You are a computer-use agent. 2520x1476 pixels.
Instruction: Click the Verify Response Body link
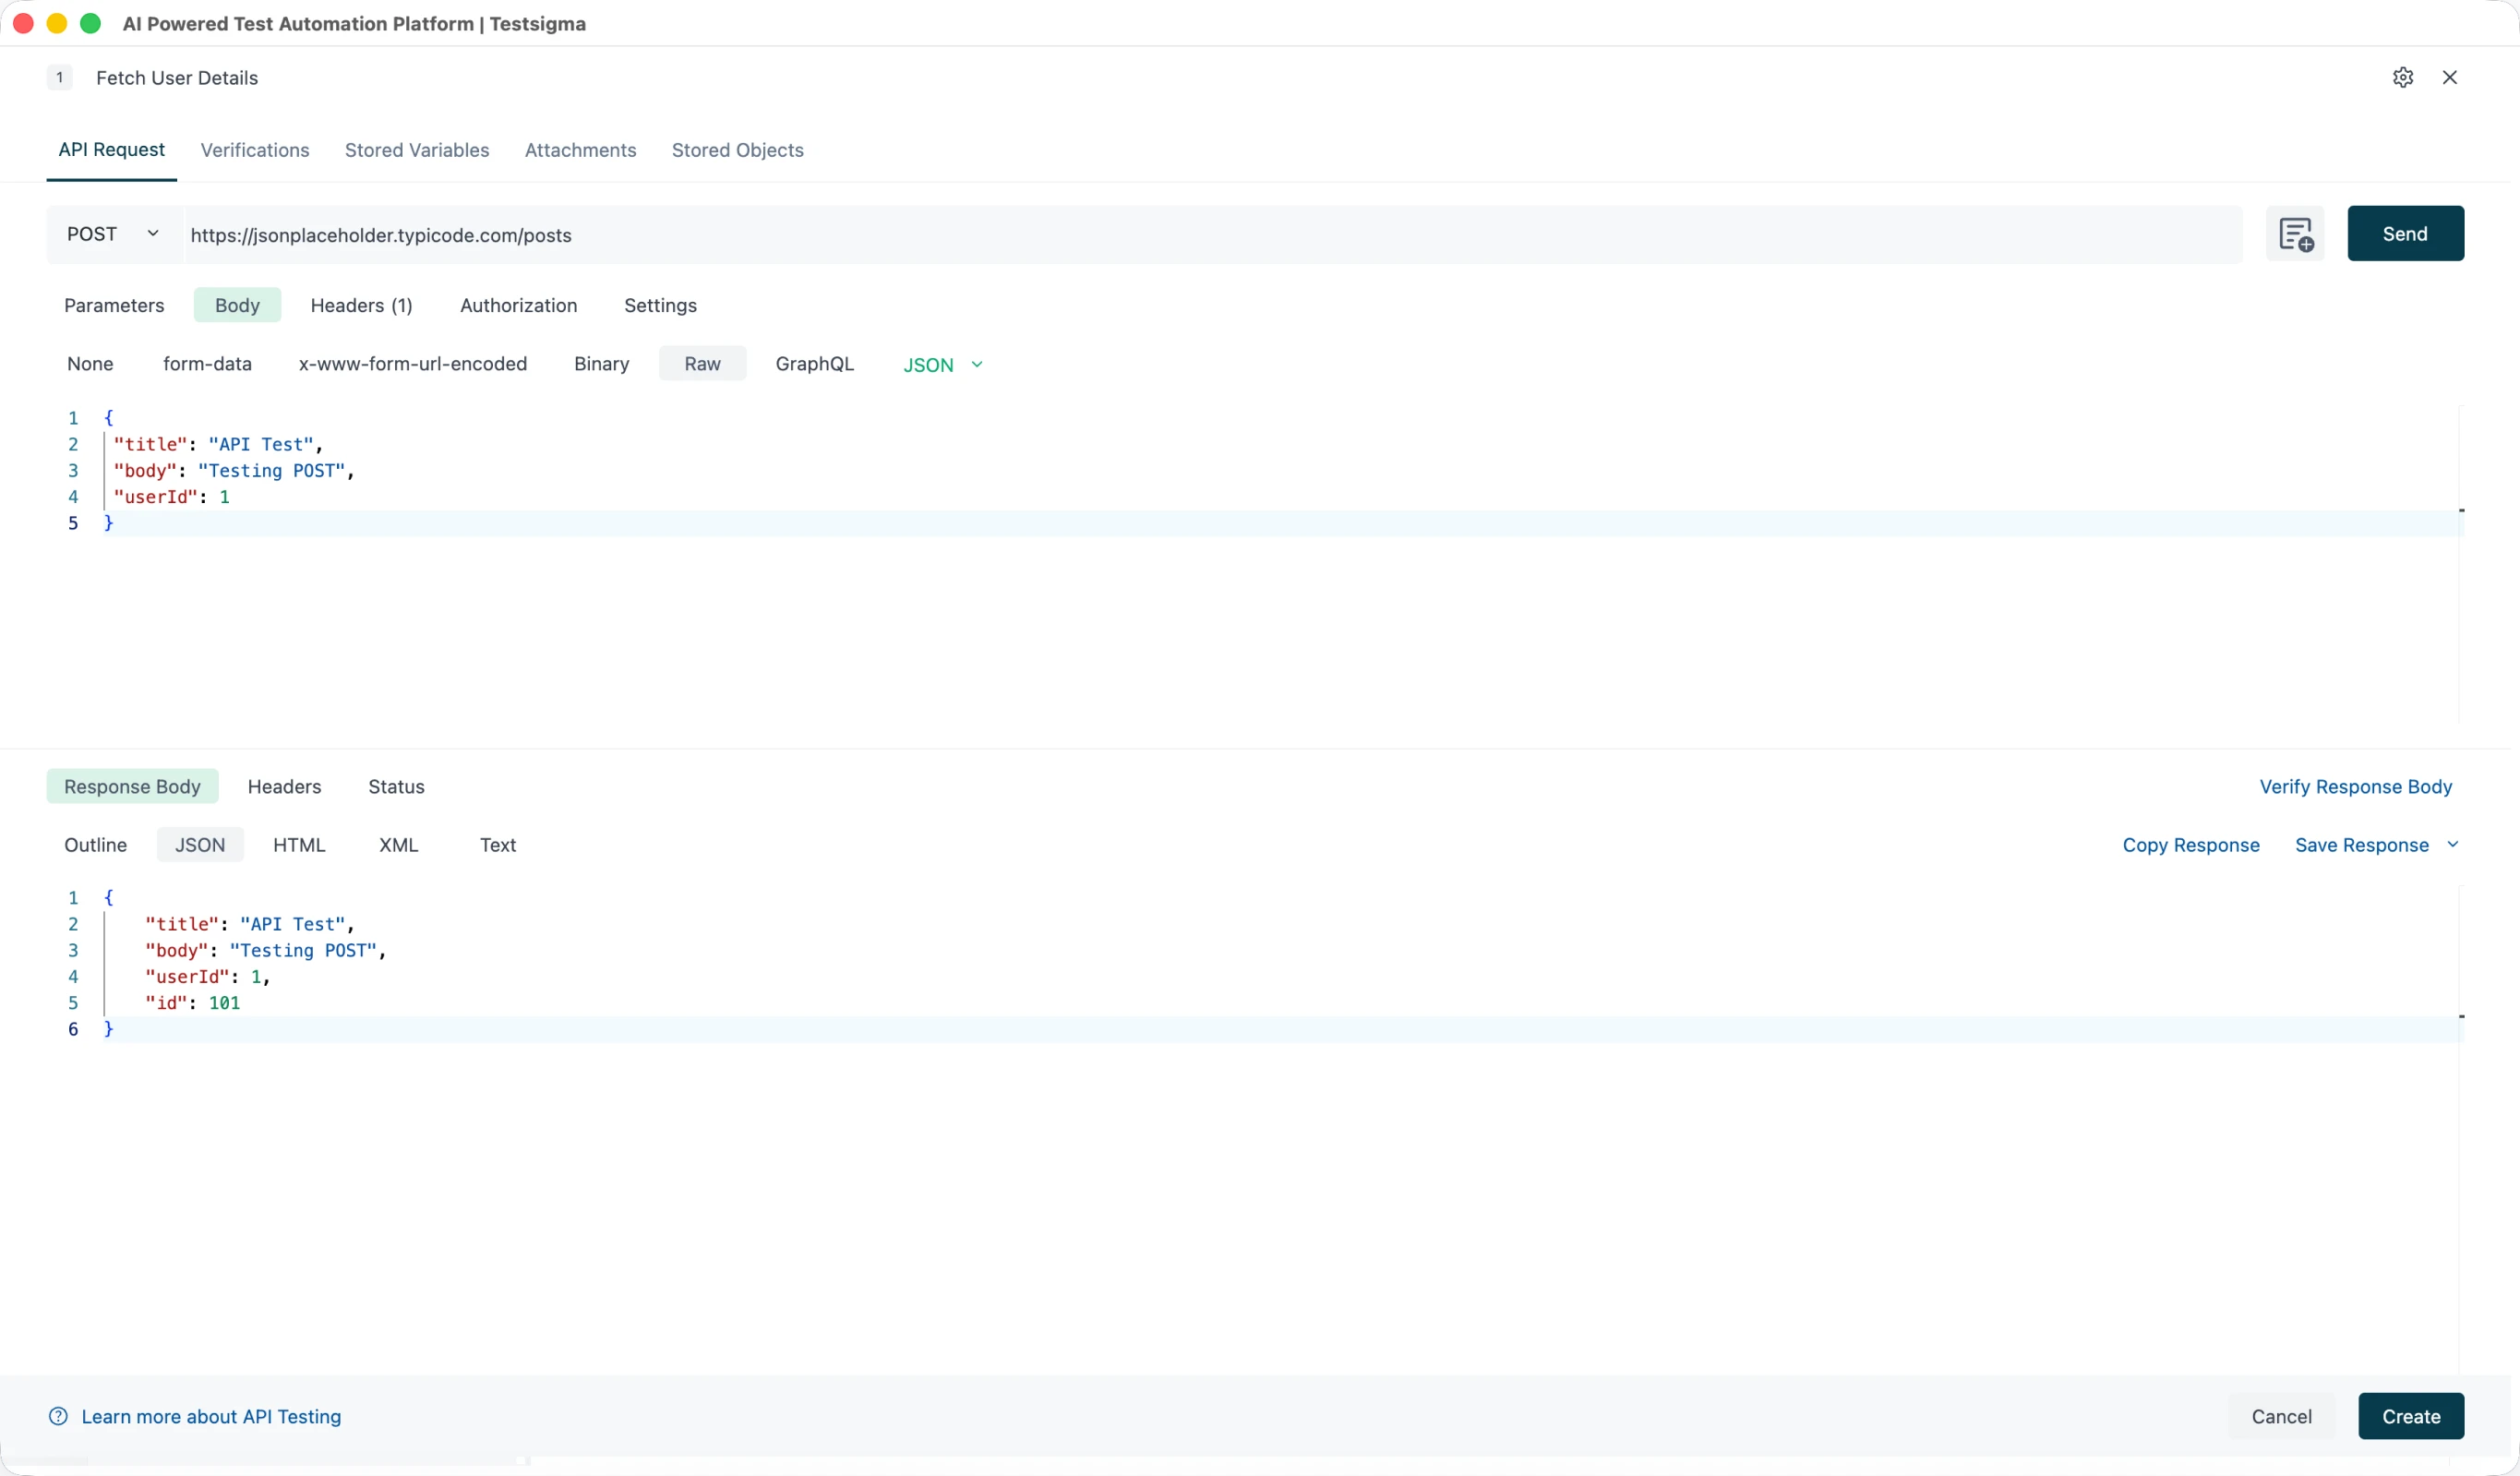(x=2355, y=786)
